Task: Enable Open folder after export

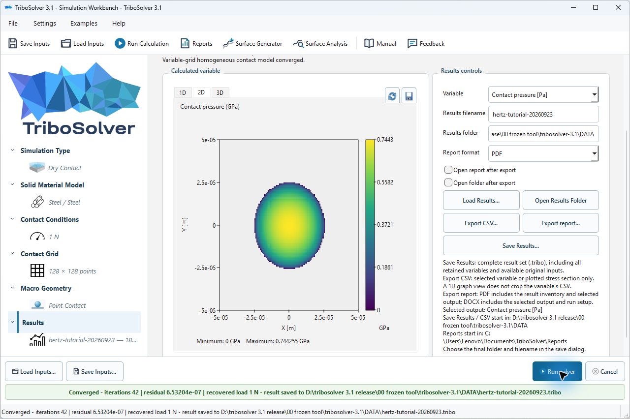Action: pos(448,182)
